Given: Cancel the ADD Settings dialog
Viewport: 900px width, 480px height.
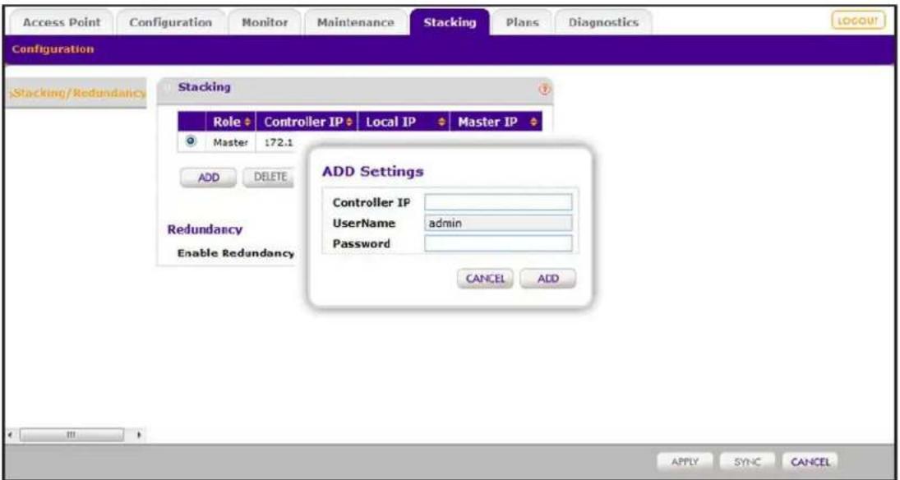Looking at the screenshot, I should pos(485,279).
